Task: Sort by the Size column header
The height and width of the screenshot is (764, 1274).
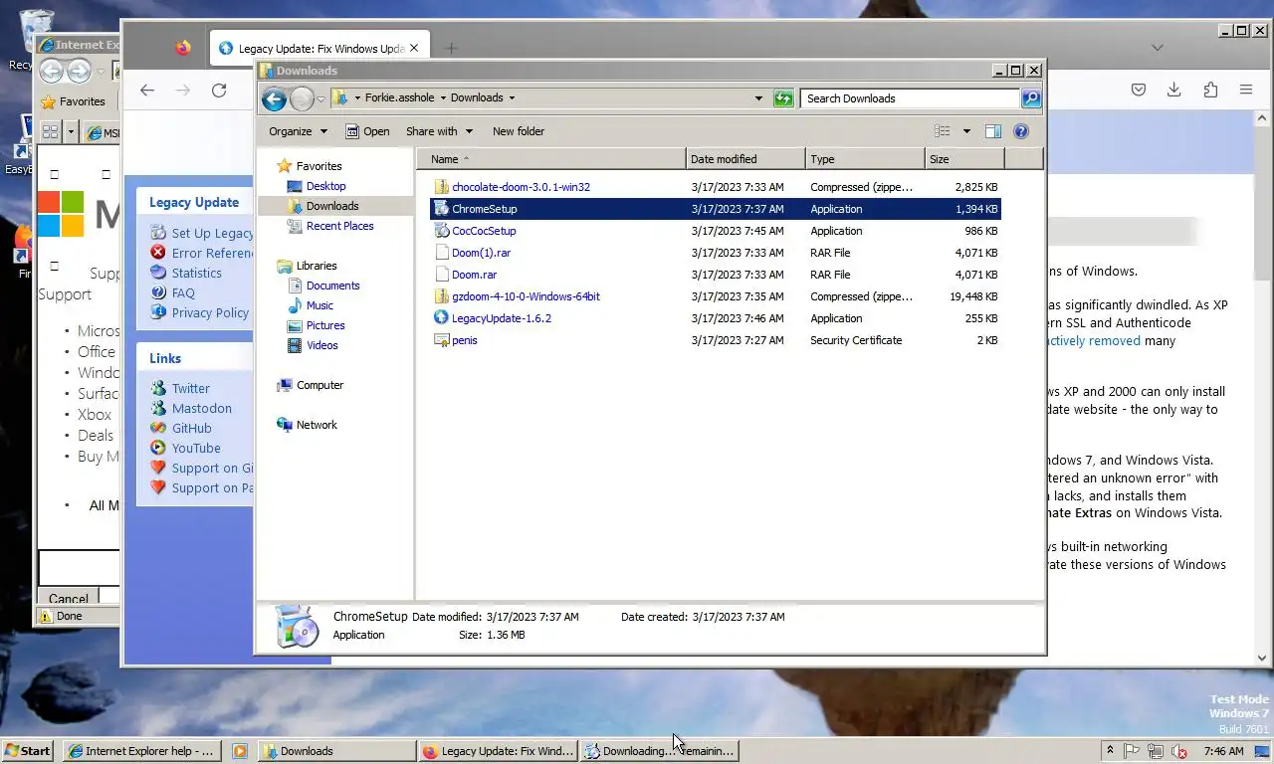Action: [x=964, y=159]
